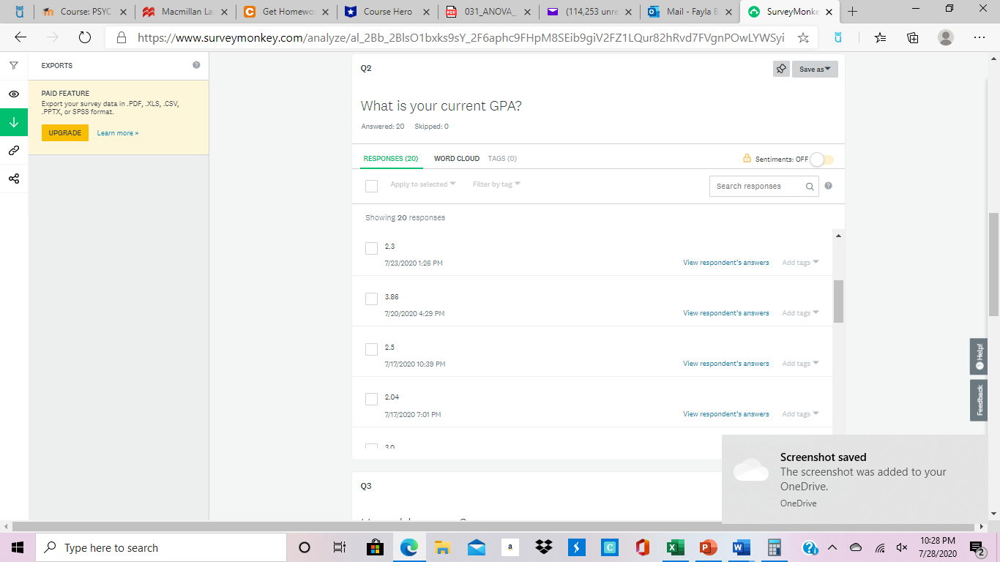
Task: Open Add tags for response 2.3
Action: [x=800, y=263]
